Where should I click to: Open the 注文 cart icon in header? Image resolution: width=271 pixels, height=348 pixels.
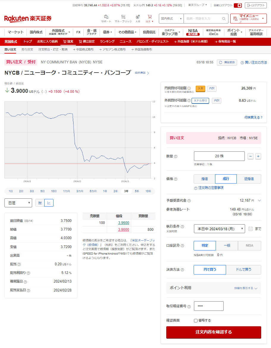click(x=149, y=17)
